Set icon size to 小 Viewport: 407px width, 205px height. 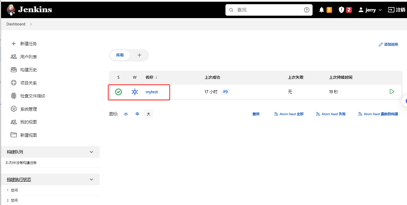click(x=126, y=114)
